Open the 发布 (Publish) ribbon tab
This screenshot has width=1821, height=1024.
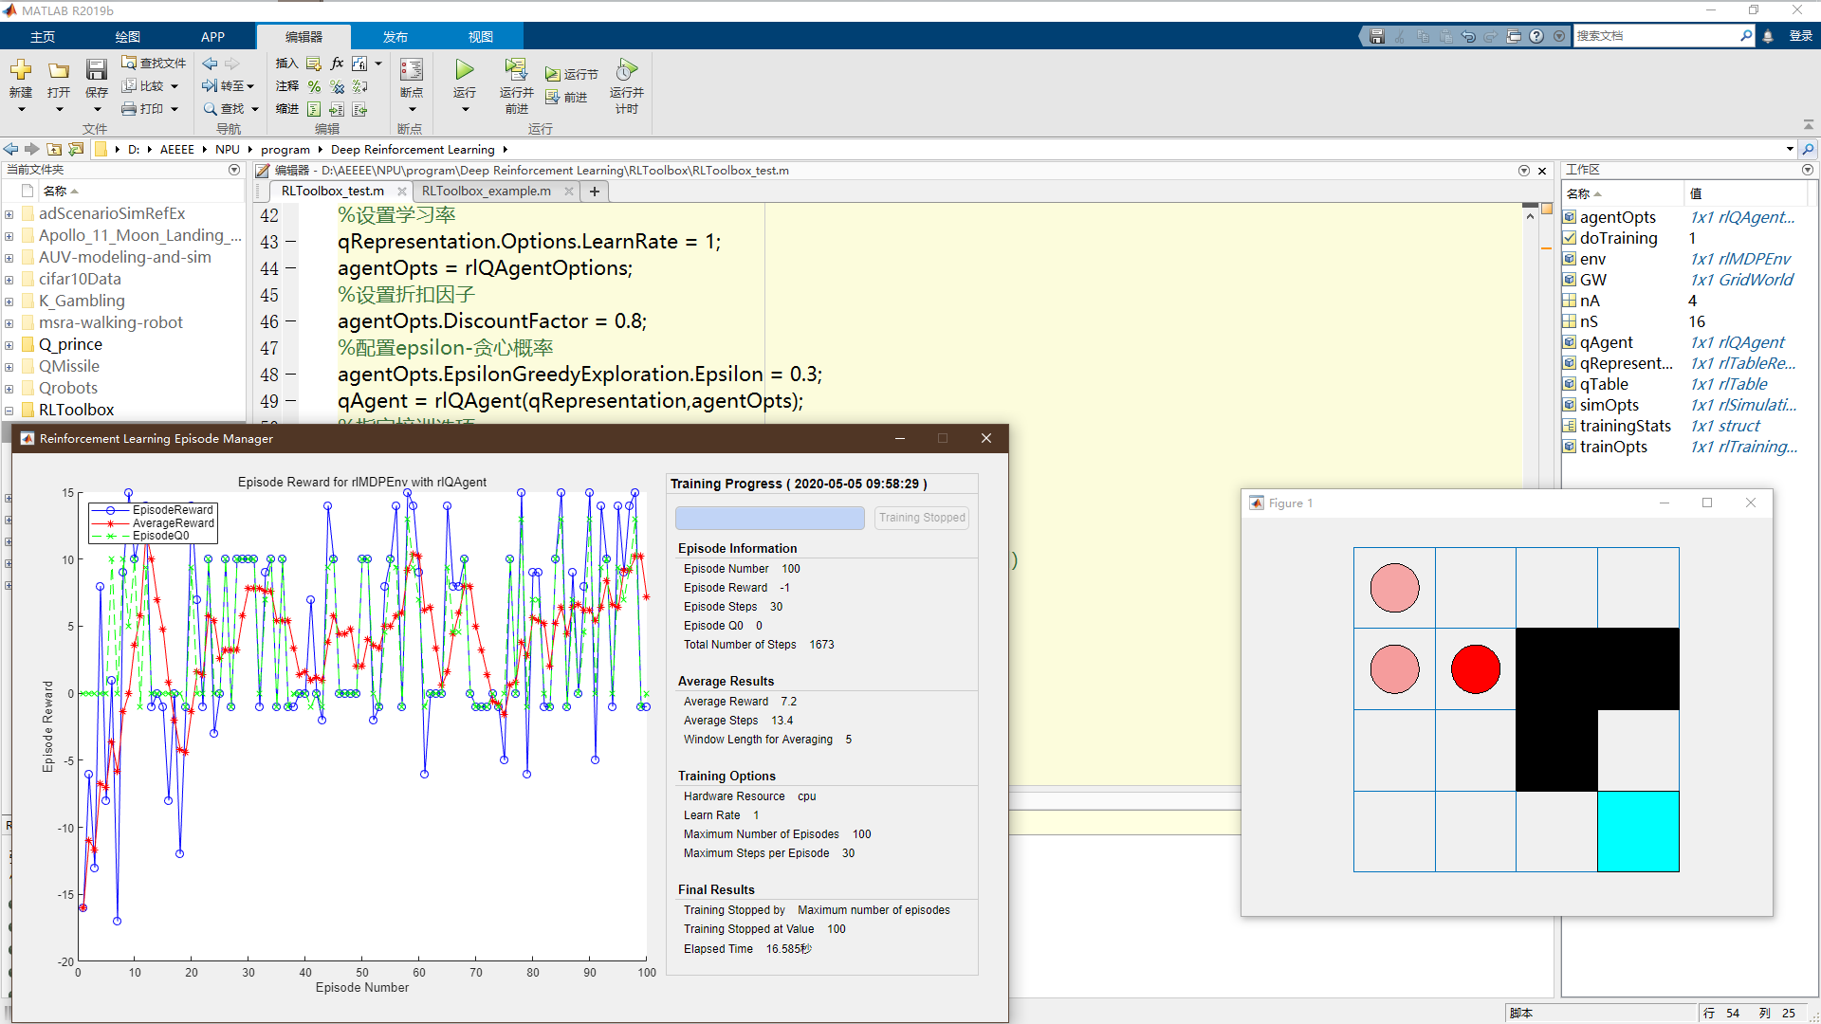coord(395,37)
